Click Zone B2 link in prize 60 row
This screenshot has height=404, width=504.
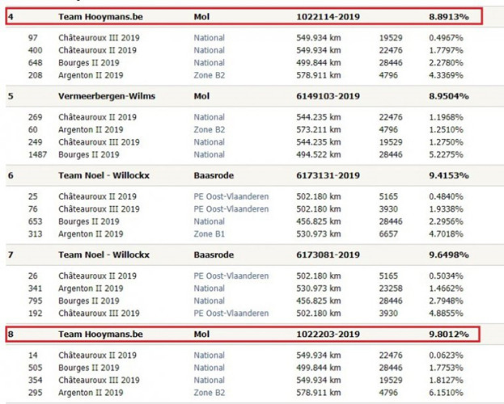(x=209, y=129)
